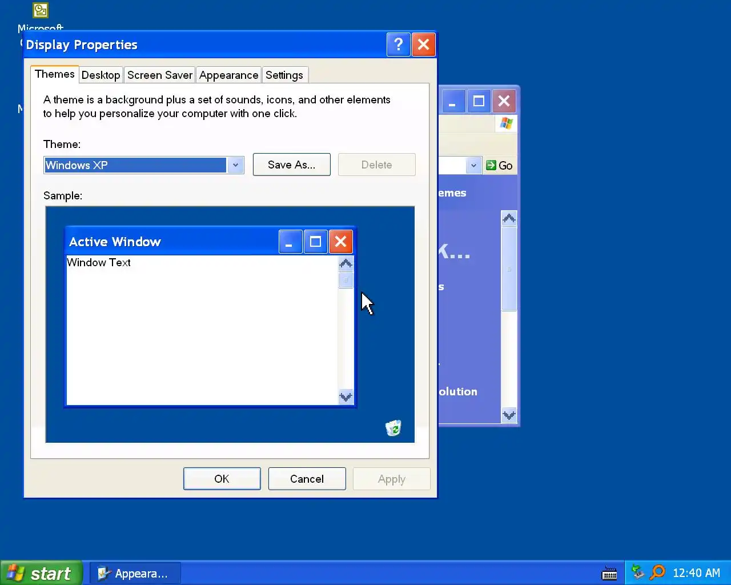Click the Appeara... taskbar button
This screenshot has width=731, height=585.
click(x=135, y=574)
